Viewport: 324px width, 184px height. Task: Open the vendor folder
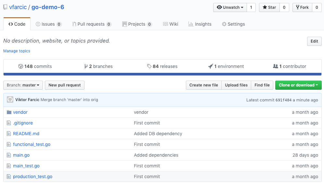pyautogui.click(x=20, y=112)
